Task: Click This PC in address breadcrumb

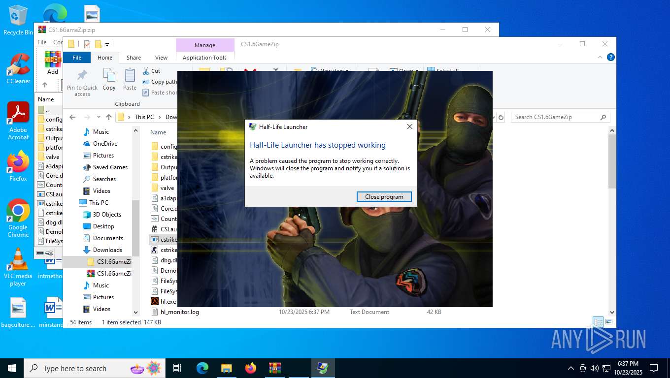Action: [144, 117]
